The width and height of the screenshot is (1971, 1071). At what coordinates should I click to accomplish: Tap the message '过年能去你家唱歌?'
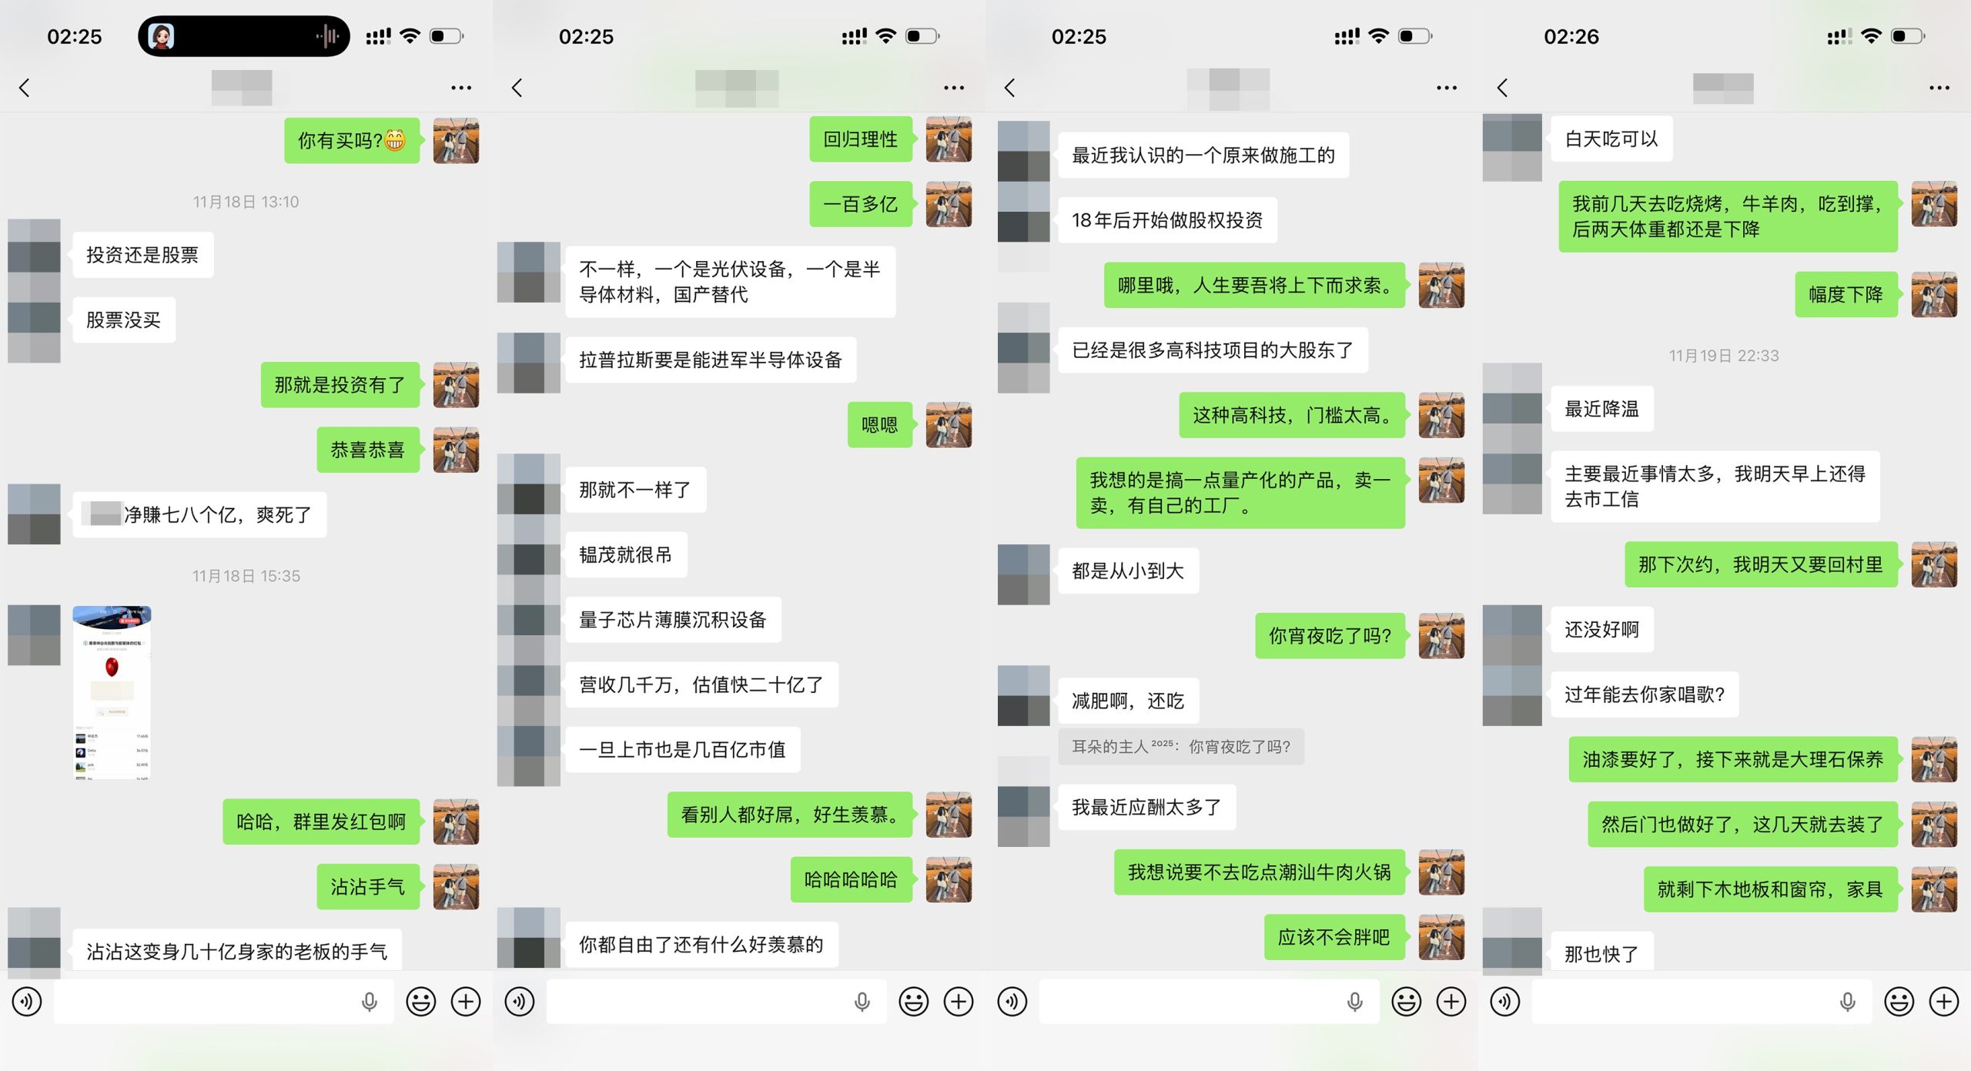(x=1645, y=694)
